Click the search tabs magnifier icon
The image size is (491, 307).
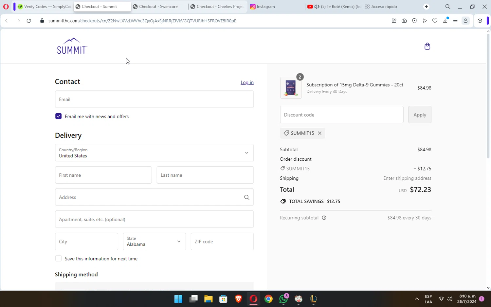[x=448, y=7]
